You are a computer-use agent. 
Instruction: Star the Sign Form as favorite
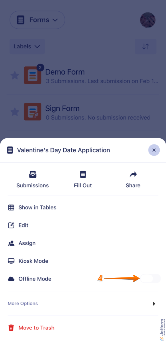point(15,112)
